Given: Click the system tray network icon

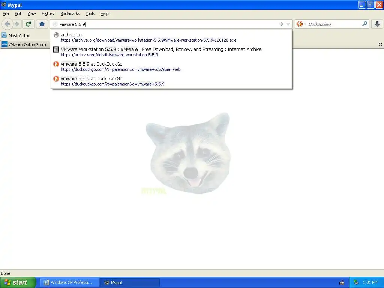Looking at the screenshot, I should (356, 283).
